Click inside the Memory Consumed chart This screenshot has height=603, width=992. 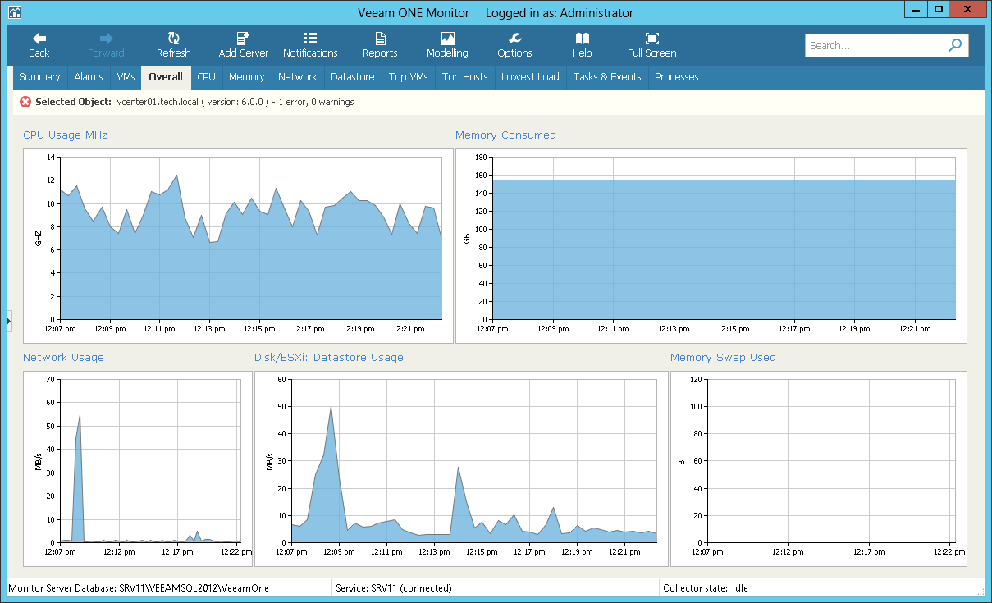click(711, 246)
